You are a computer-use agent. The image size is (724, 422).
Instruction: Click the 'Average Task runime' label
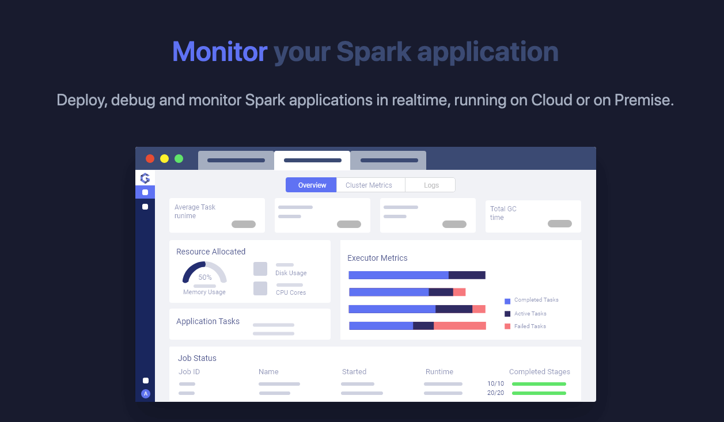[x=195, y=211]
